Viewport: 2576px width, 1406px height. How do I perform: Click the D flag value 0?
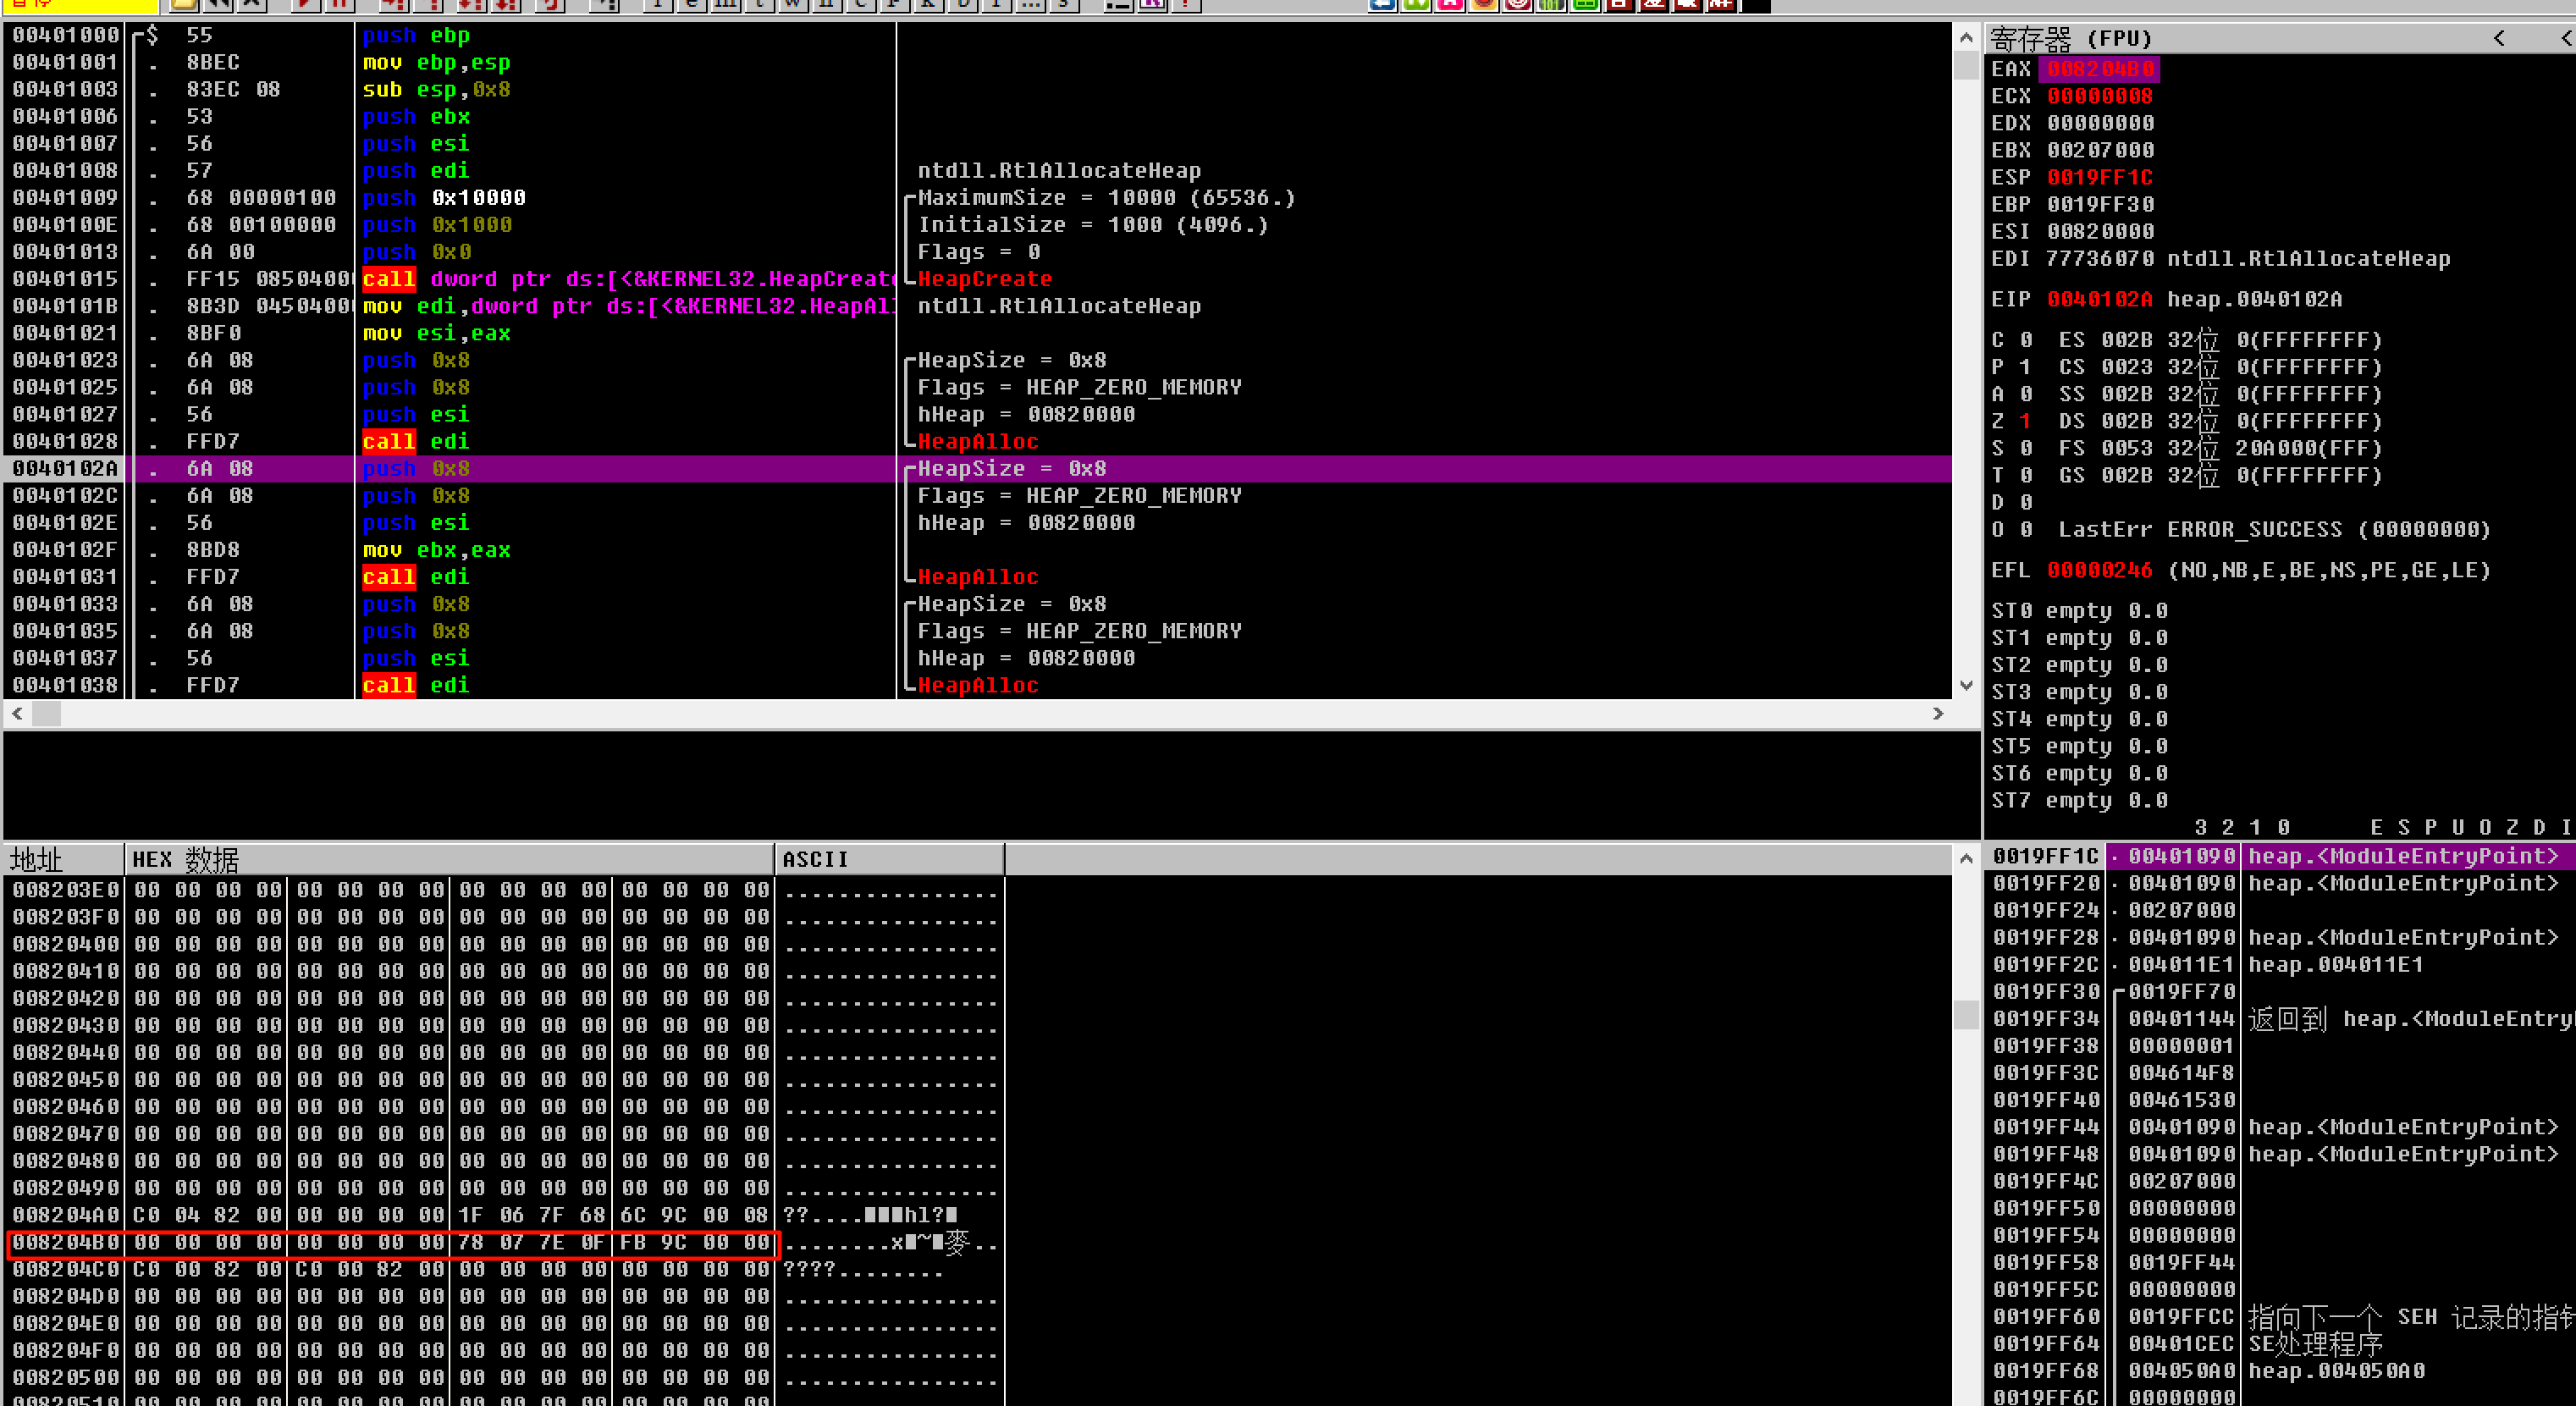coord(2025,502)
